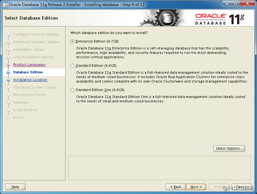The image size is (257, 194).
Task: Minimize the installer window
Action: click(227, 3)
